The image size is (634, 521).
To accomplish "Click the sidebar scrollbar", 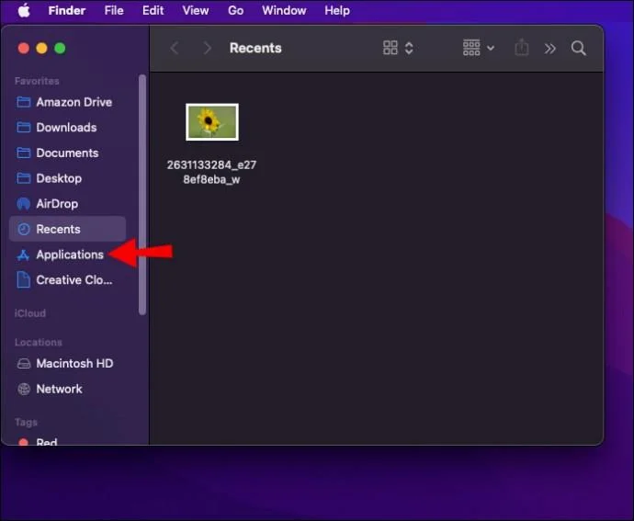I will pyautogui.click(x=142, y=195).
